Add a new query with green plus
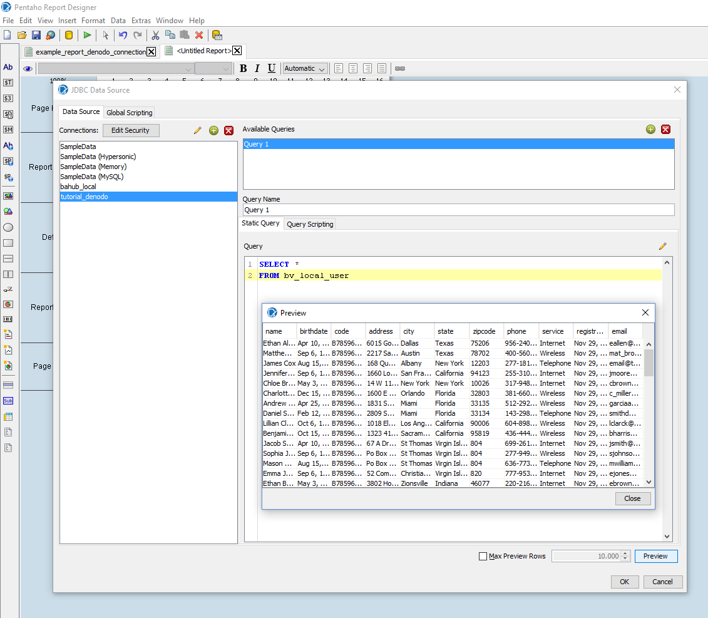Viewport: 708px width, 618px height. (650, 129)
